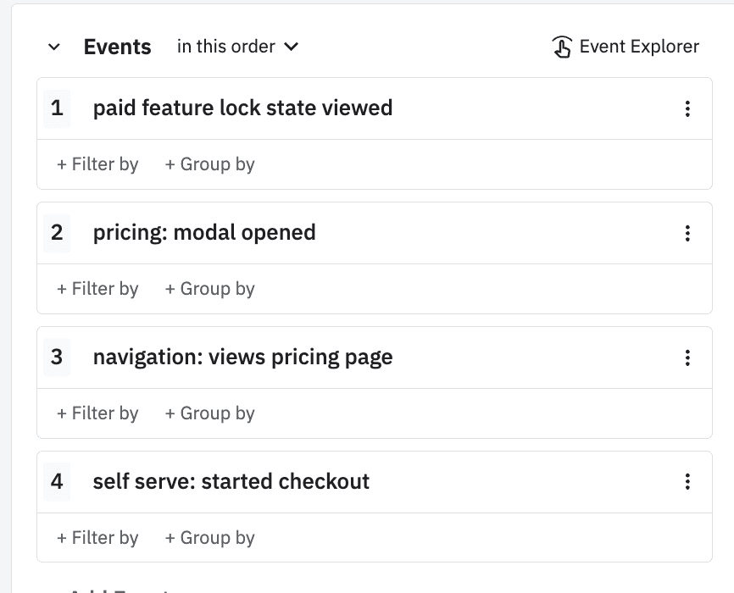Open the kebab menu on 'pricing: modal opened'

pos(687,232)
